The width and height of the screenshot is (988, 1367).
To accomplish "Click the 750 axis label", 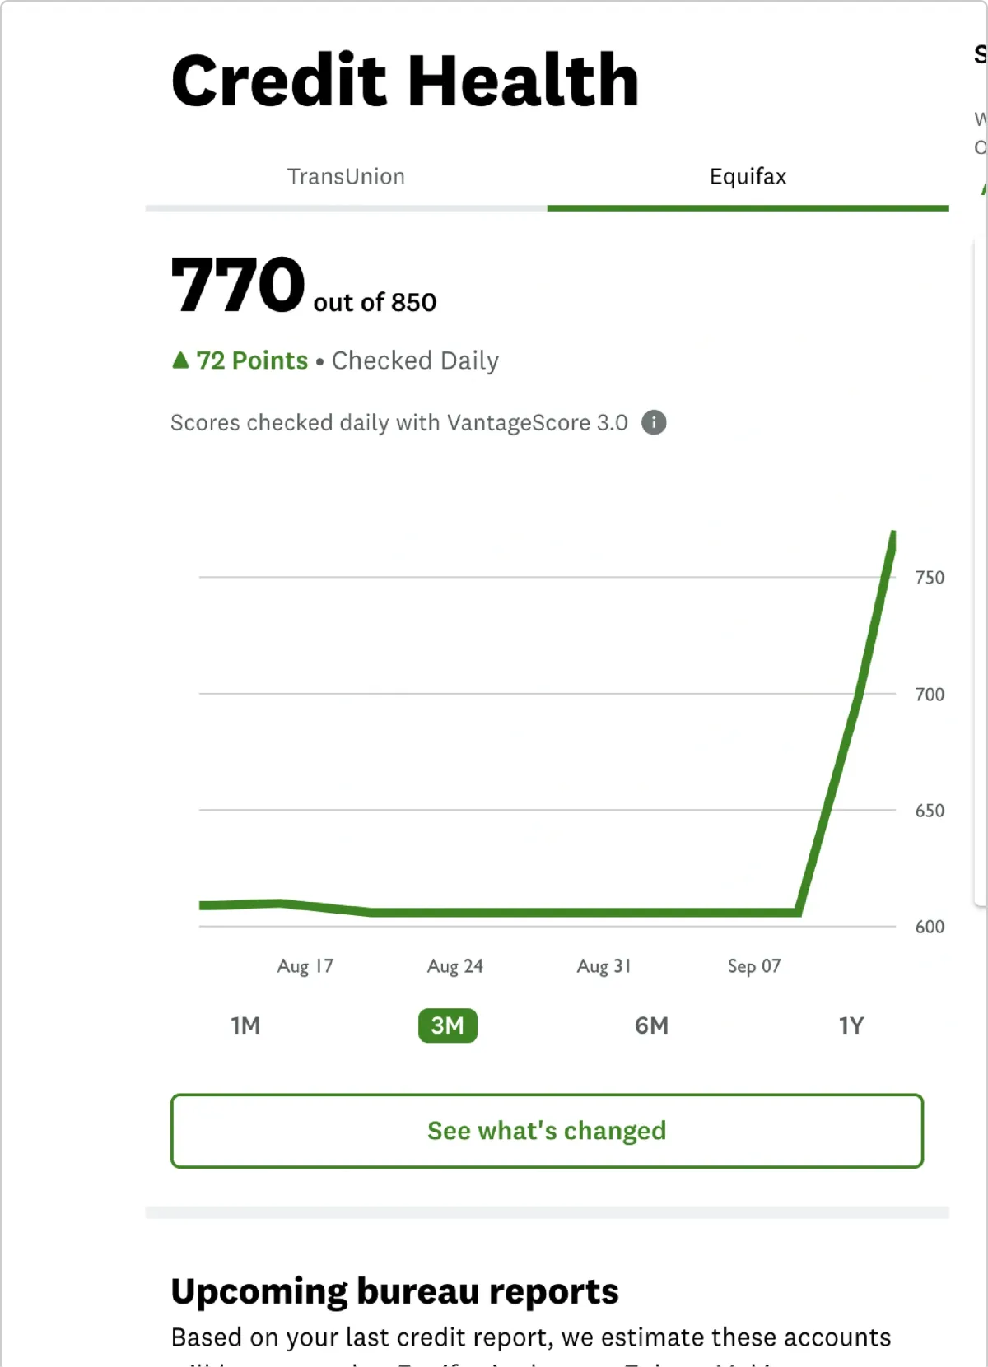I will 930,578.
